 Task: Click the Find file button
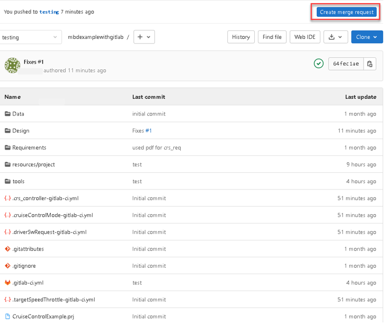click(x=272, y=37)
